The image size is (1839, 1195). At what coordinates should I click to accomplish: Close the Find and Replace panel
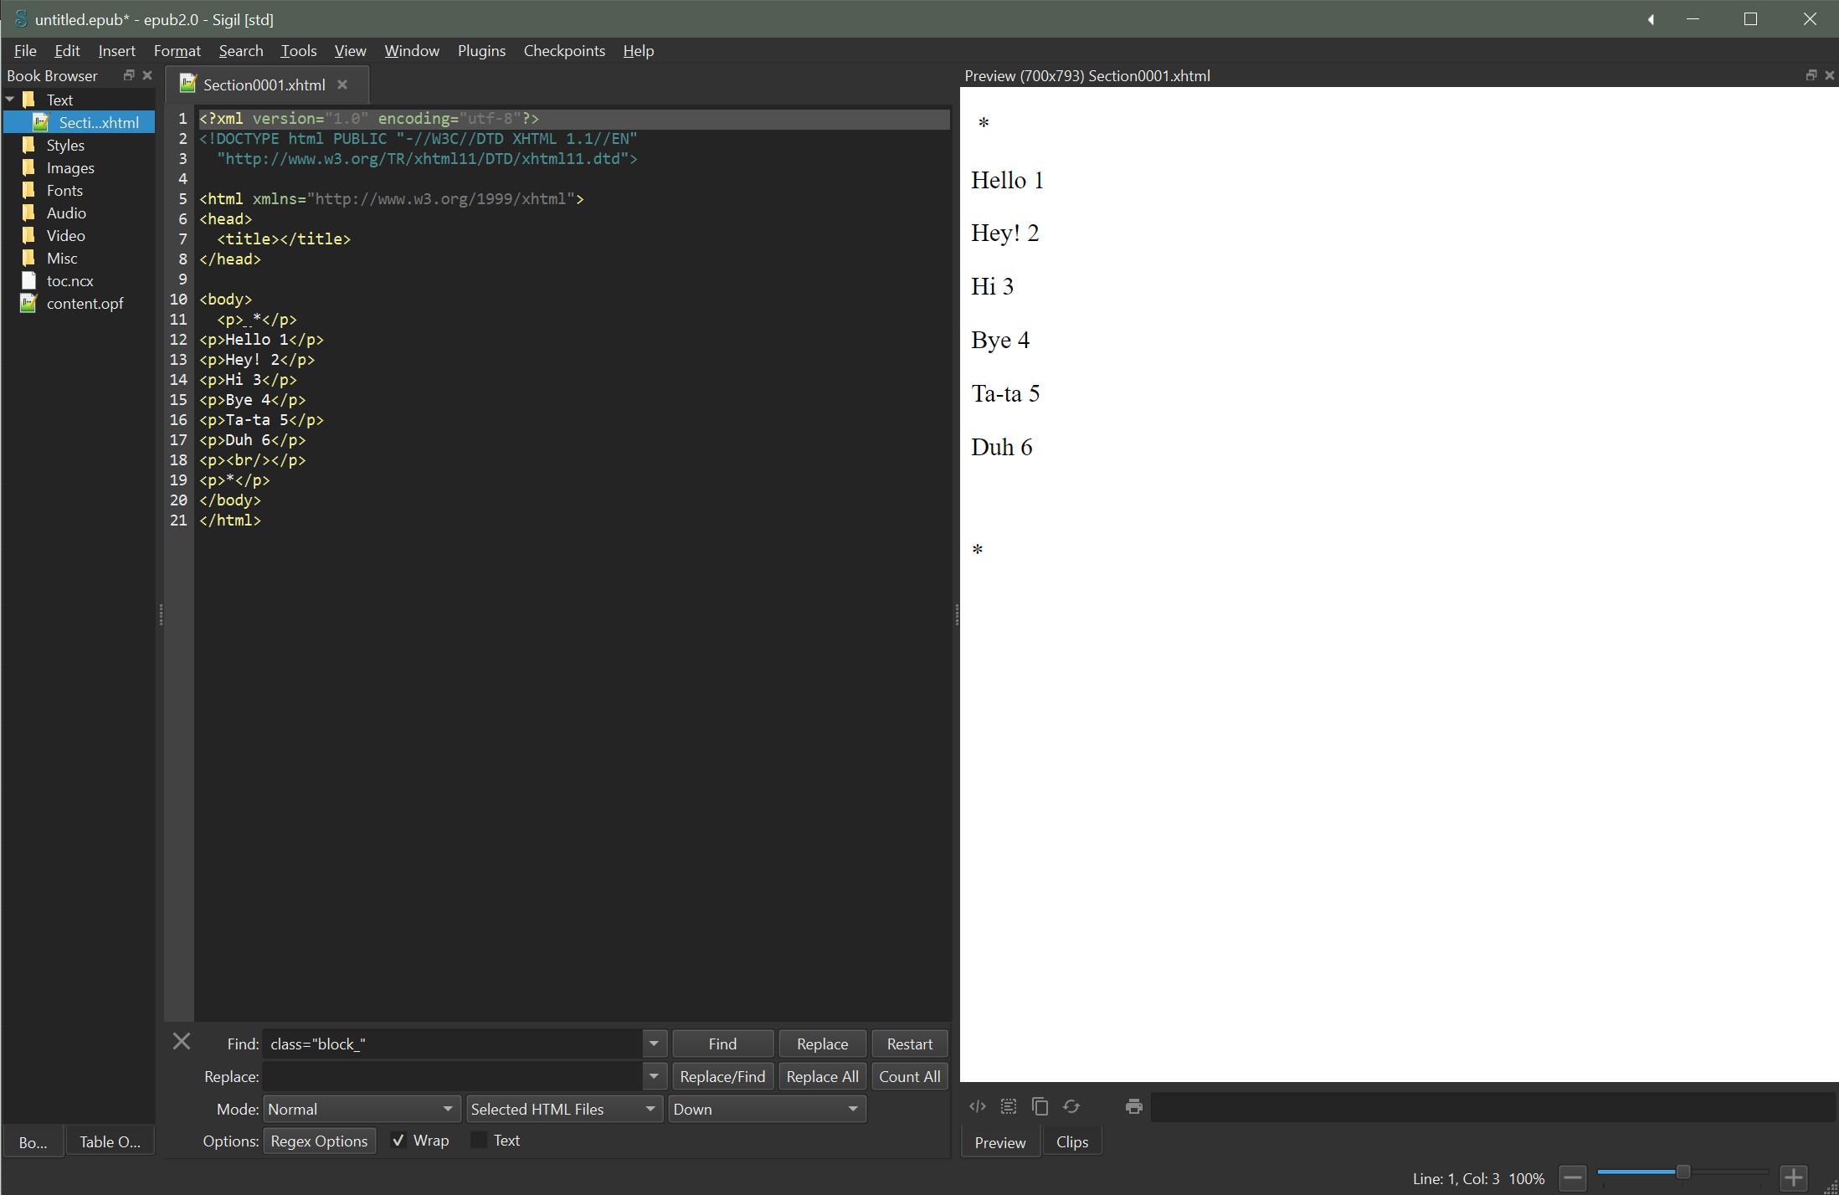tap(182, 1042)
